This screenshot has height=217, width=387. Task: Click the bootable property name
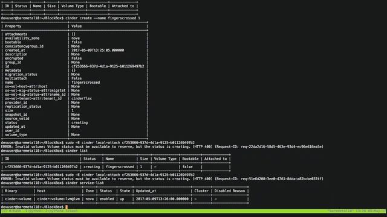[13, 42]
